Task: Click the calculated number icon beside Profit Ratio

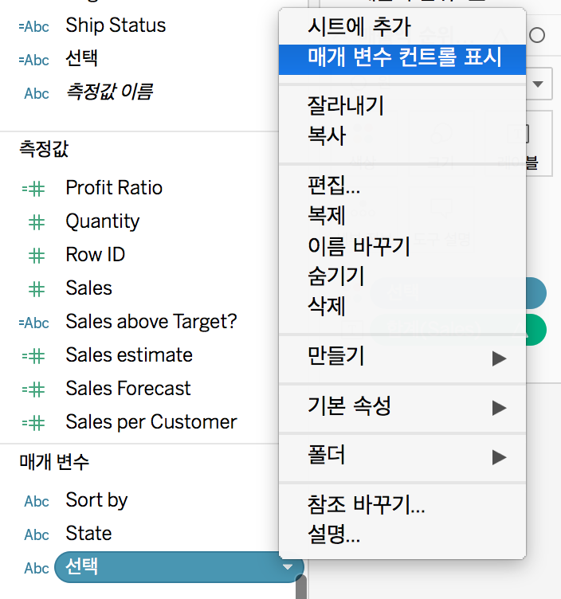Action: (x=33, y=189)
